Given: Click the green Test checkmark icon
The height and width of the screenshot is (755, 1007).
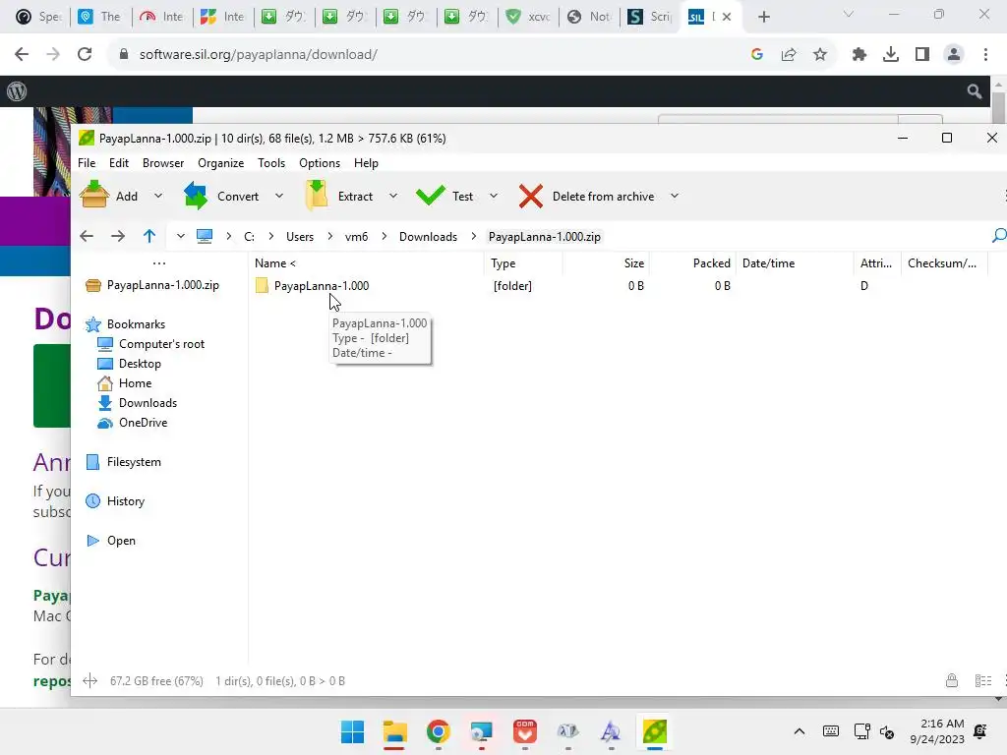Looking at the screenshot, I should click(x=431, y=196).
